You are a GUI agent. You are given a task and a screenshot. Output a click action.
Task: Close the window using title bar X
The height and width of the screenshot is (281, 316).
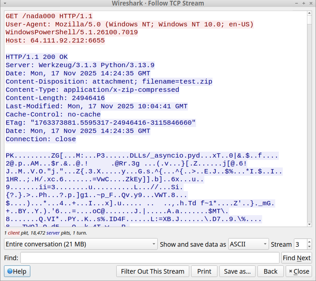pyautogui.click(x=310, y=3)
